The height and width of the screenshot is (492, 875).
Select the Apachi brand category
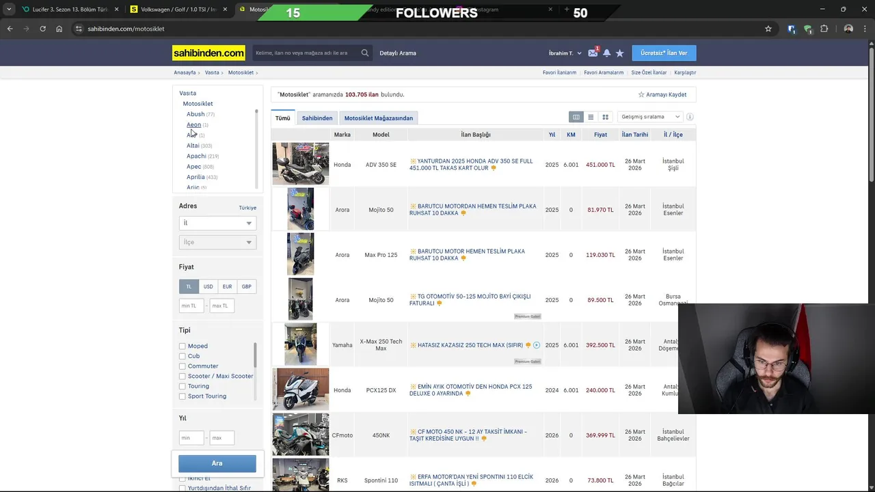(196, 156)
